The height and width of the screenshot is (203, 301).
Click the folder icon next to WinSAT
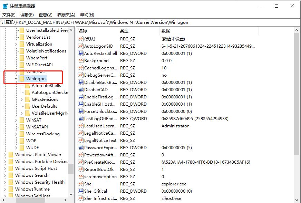click(x=22, y=120)
